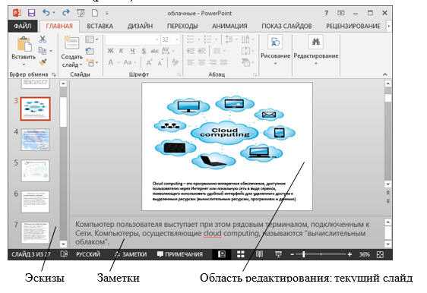Open ПОКАЗ СЛАЙДОВ tab

point(286,26)
